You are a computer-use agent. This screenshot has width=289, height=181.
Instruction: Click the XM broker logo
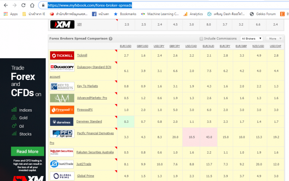pyautogui.click(x=62, y=24)
